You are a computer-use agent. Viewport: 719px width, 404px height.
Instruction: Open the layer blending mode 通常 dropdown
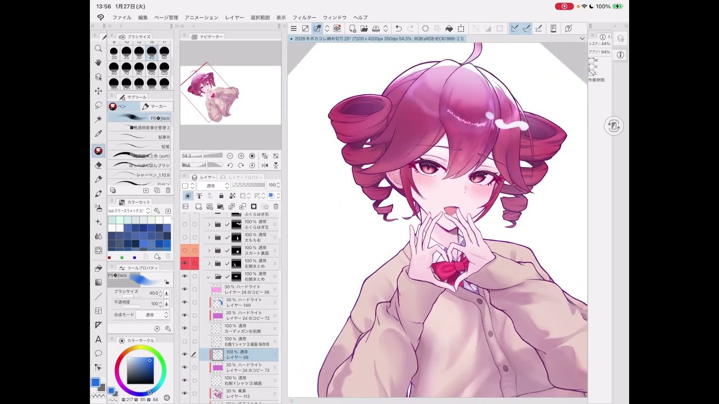click(x=213, y=185)
